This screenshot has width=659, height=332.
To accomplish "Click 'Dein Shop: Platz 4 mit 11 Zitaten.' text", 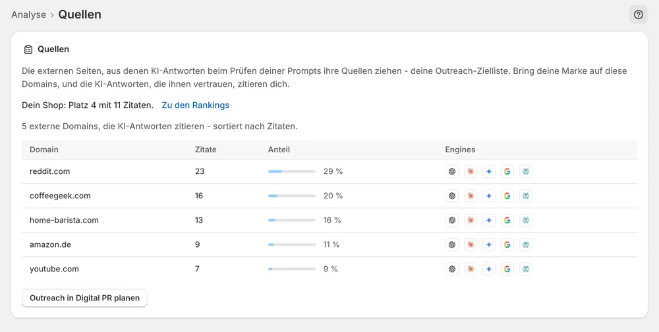I will pos(88,105).
